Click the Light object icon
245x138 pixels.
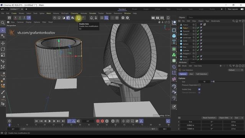coord(174,98)
